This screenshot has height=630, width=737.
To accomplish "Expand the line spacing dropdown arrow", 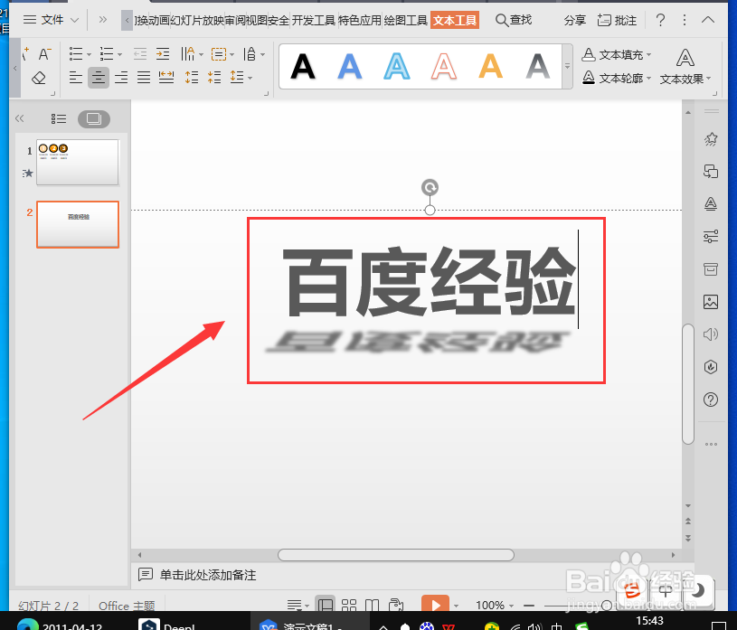I will pyautogui.click(x=250, y=78).
